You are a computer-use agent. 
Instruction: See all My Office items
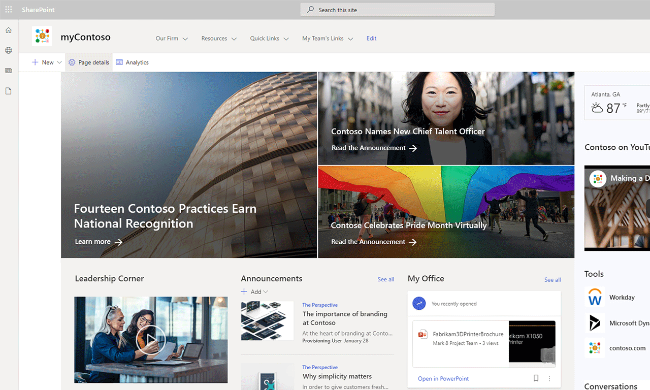pos(552,280)
